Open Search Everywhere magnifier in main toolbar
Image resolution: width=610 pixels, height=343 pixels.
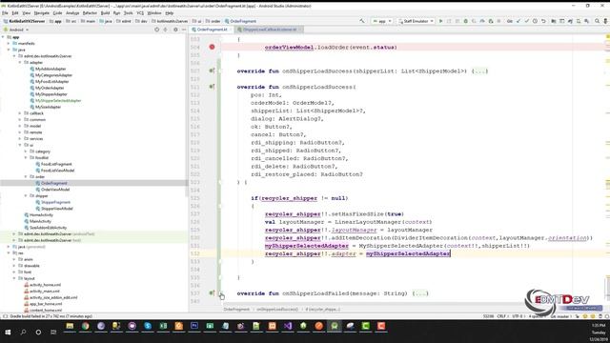(x=597, y=21)
